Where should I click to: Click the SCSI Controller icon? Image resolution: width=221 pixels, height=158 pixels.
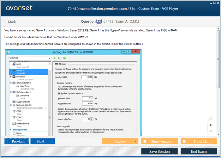coord(14,102)
